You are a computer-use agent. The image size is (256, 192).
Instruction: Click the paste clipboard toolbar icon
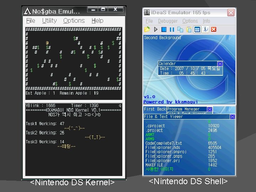pos(189,30)
